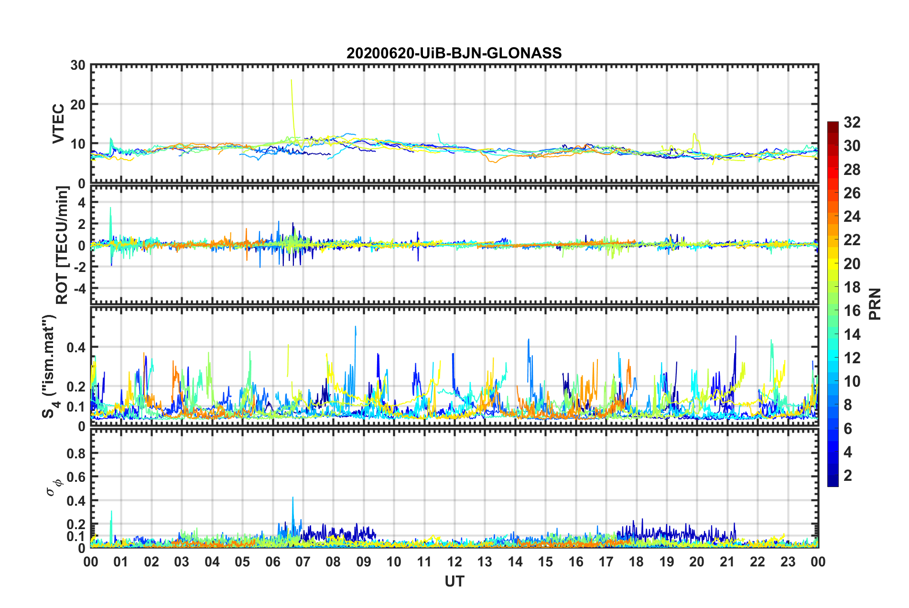Click the UT x-axis label
This screenshot has height=608, width=909.
454,581
